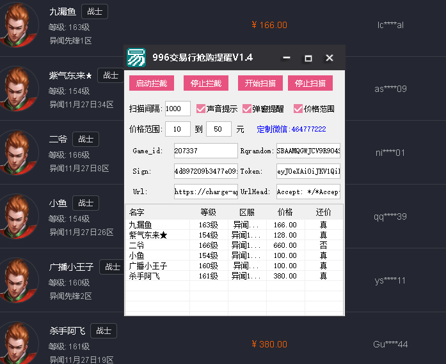Uncheck the 价格范围 checkbox
The image size is (446, 364).
pos(298,109)
